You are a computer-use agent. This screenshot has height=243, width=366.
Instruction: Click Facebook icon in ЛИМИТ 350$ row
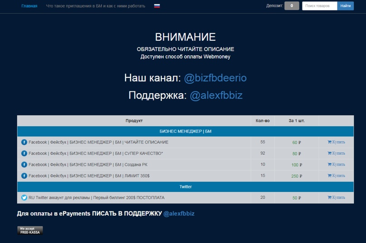[24, 176]
